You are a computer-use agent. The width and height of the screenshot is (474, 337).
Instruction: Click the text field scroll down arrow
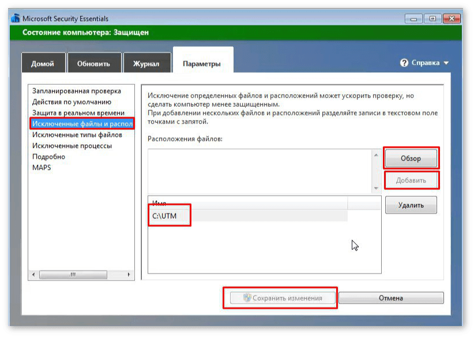pos(376,188)
